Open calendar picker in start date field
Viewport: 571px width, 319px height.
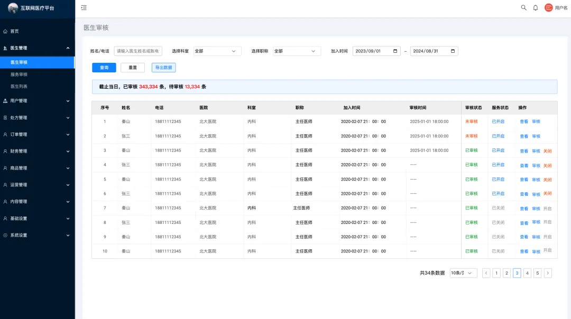pyautogui.click(x=395, y=51)
